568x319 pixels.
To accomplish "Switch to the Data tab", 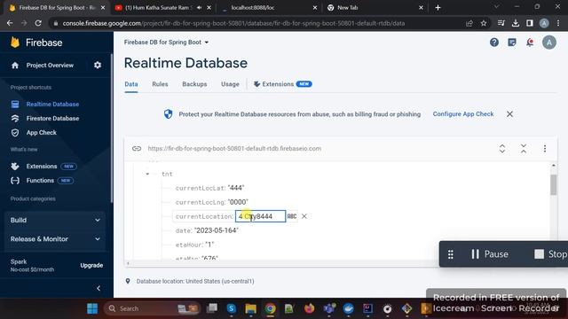I will point(131,84).
